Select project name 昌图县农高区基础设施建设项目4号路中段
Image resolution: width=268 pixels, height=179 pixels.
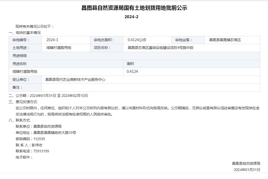tap(161, 48)
